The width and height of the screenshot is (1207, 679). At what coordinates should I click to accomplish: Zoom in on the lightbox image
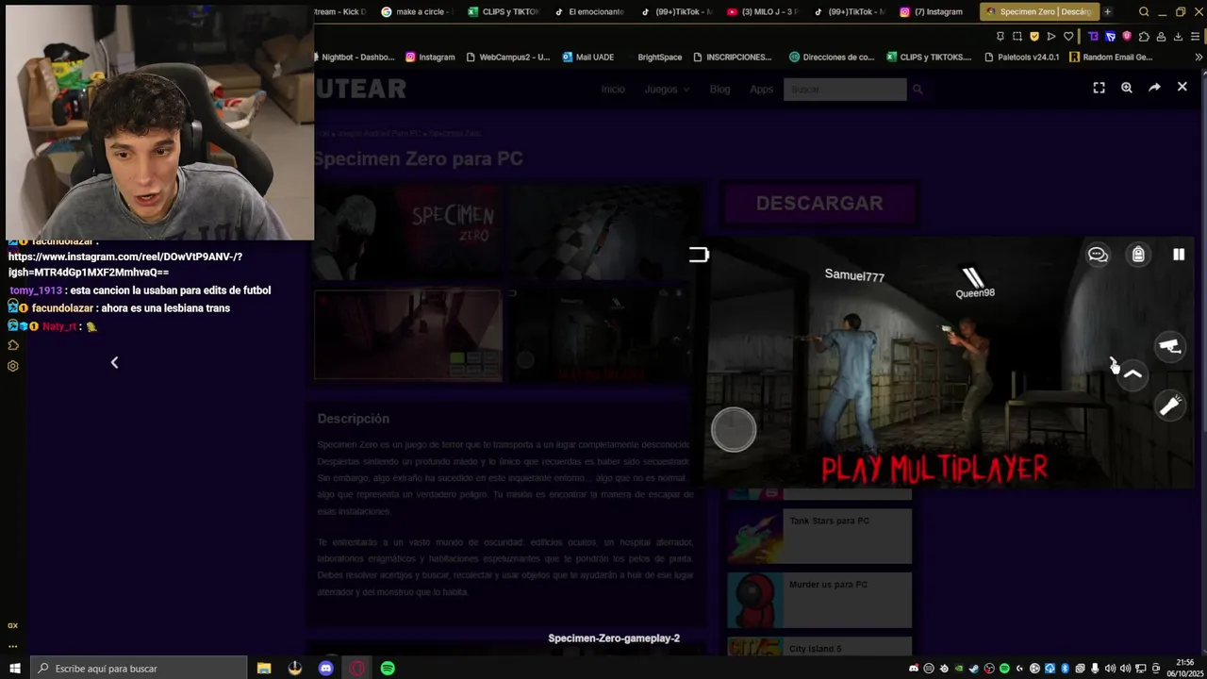[1126, 88]
